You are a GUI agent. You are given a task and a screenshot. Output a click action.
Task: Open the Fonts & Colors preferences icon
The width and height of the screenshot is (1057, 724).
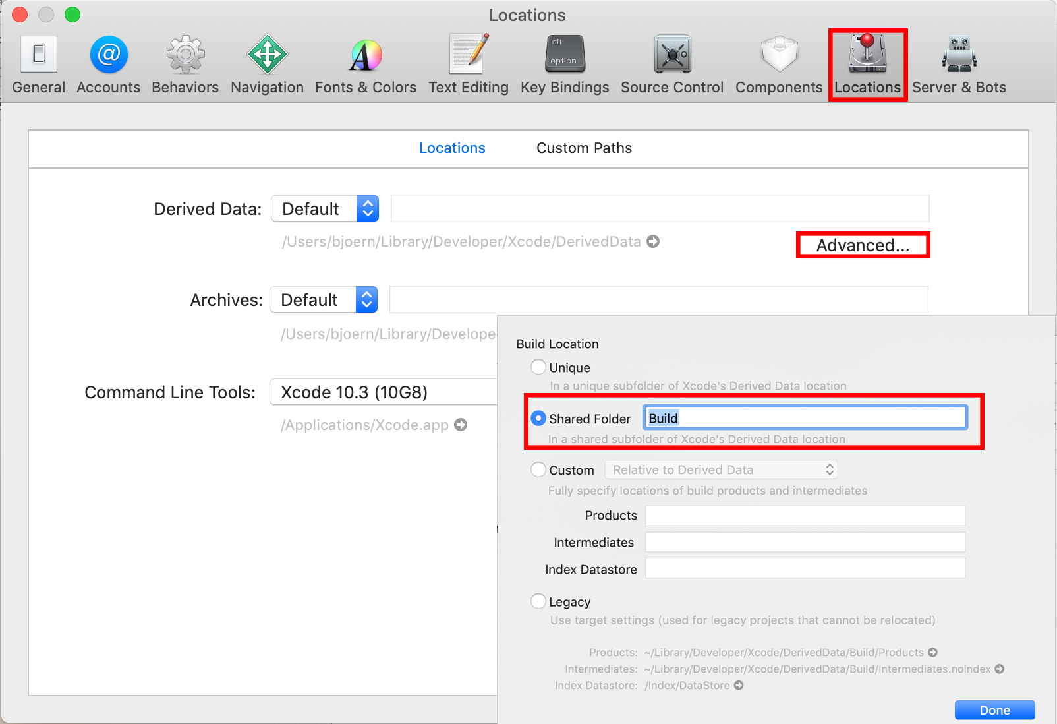click(x=365, y=63)
